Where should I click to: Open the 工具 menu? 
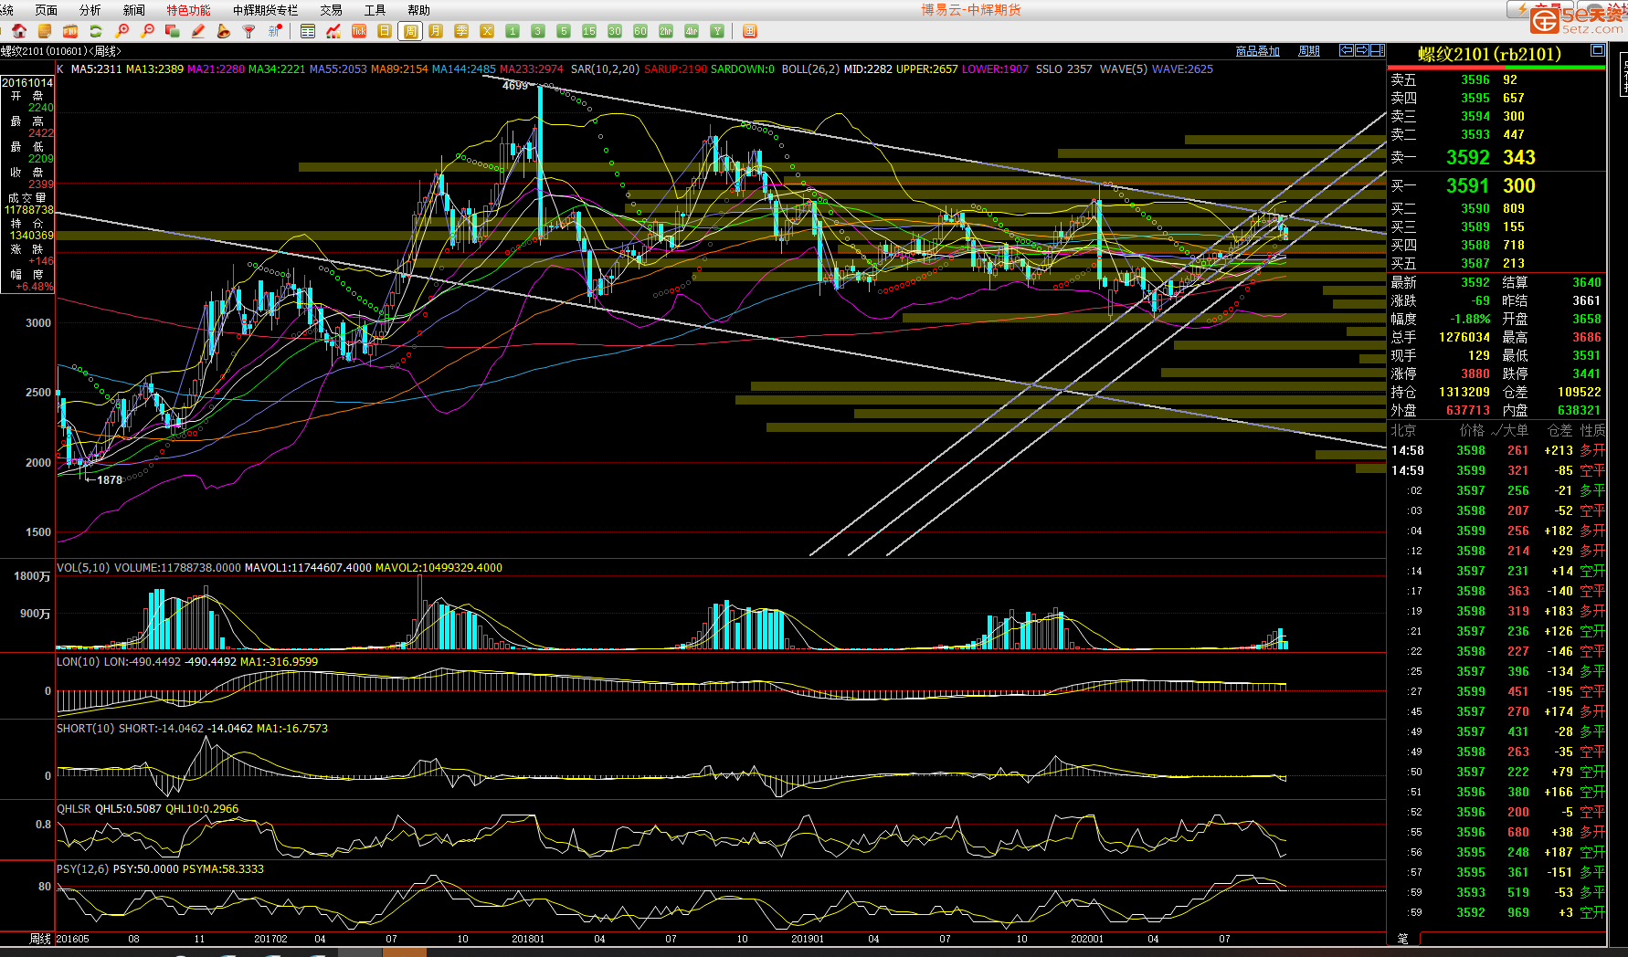[x=375, y=10]
